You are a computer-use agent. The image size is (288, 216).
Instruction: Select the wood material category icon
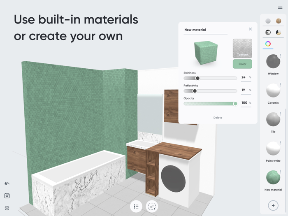coord(279,21)
